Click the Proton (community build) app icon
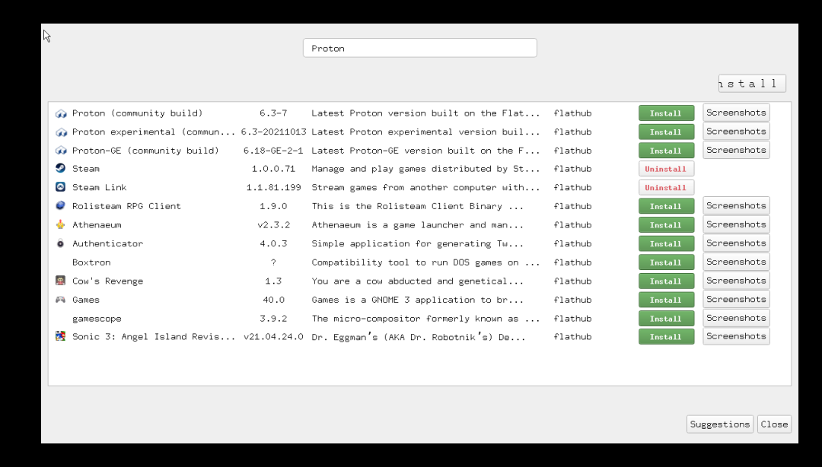The height and width of the screenshot is (467, 822). coord(61,113)
